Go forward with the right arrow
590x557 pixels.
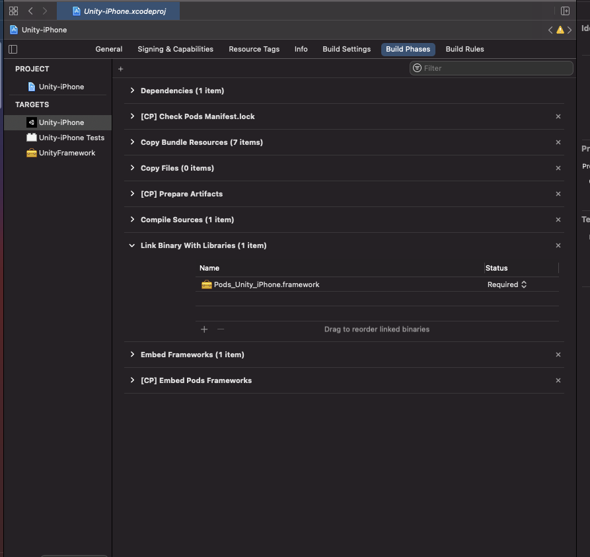pos(45,11)
